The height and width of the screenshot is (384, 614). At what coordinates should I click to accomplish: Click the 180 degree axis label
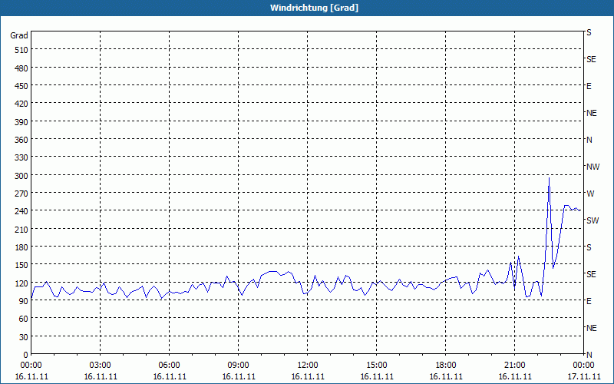click(x=21, y=247)
